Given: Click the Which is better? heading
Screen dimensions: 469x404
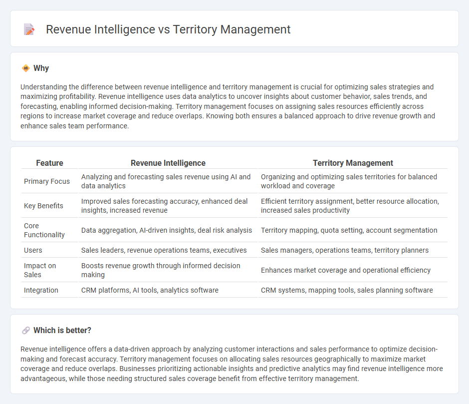Looking at the screenshot, I should click(62, 330).
